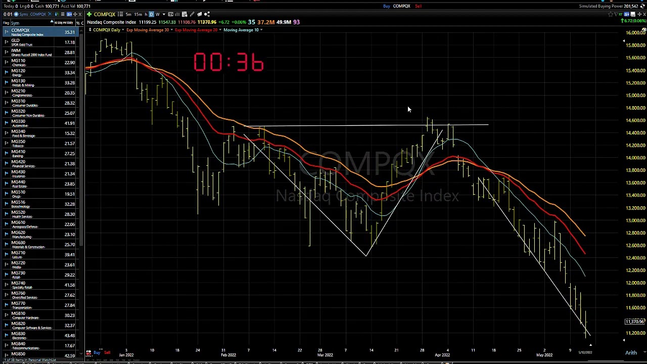The width and height of the screenshot is (647, 364).
Task: Add symbol with the green plus icon
Action: (89, 14)
